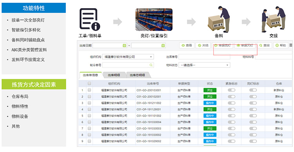Toggle 亮灯标志 switch for order C01-GD-191211002
This screenshot has height=152, width=294.
click(253, 103)
